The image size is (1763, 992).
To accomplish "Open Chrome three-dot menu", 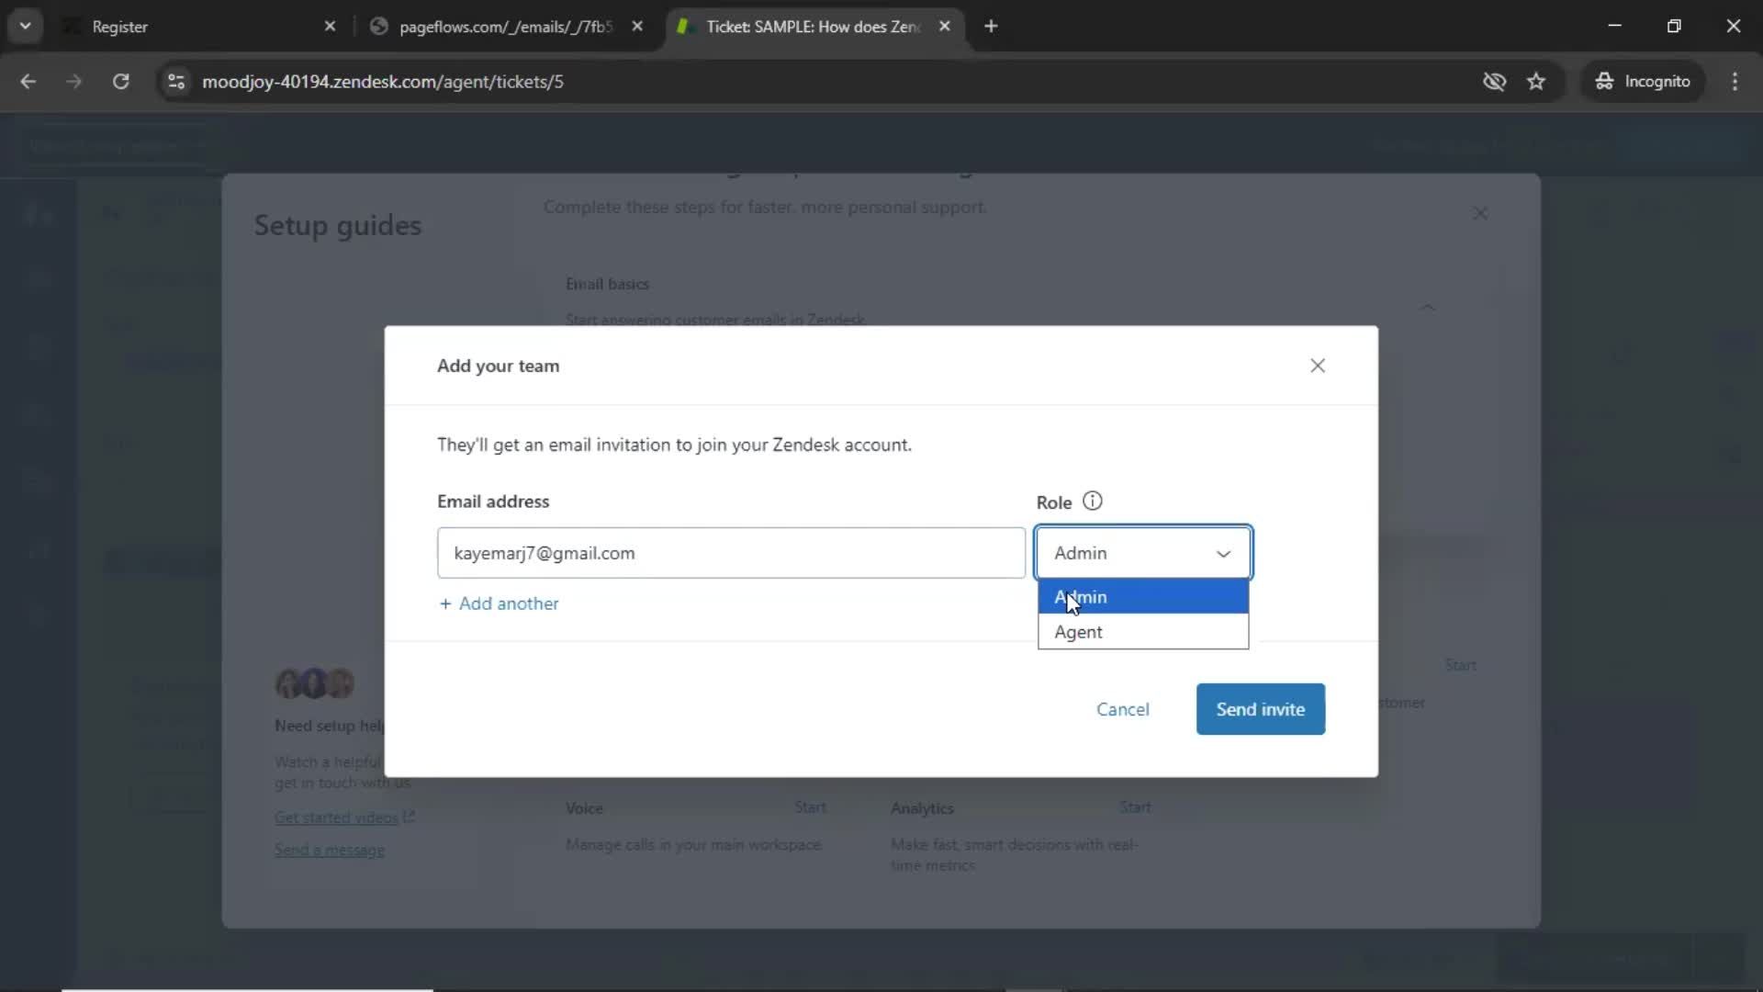I will point(1735,82).
